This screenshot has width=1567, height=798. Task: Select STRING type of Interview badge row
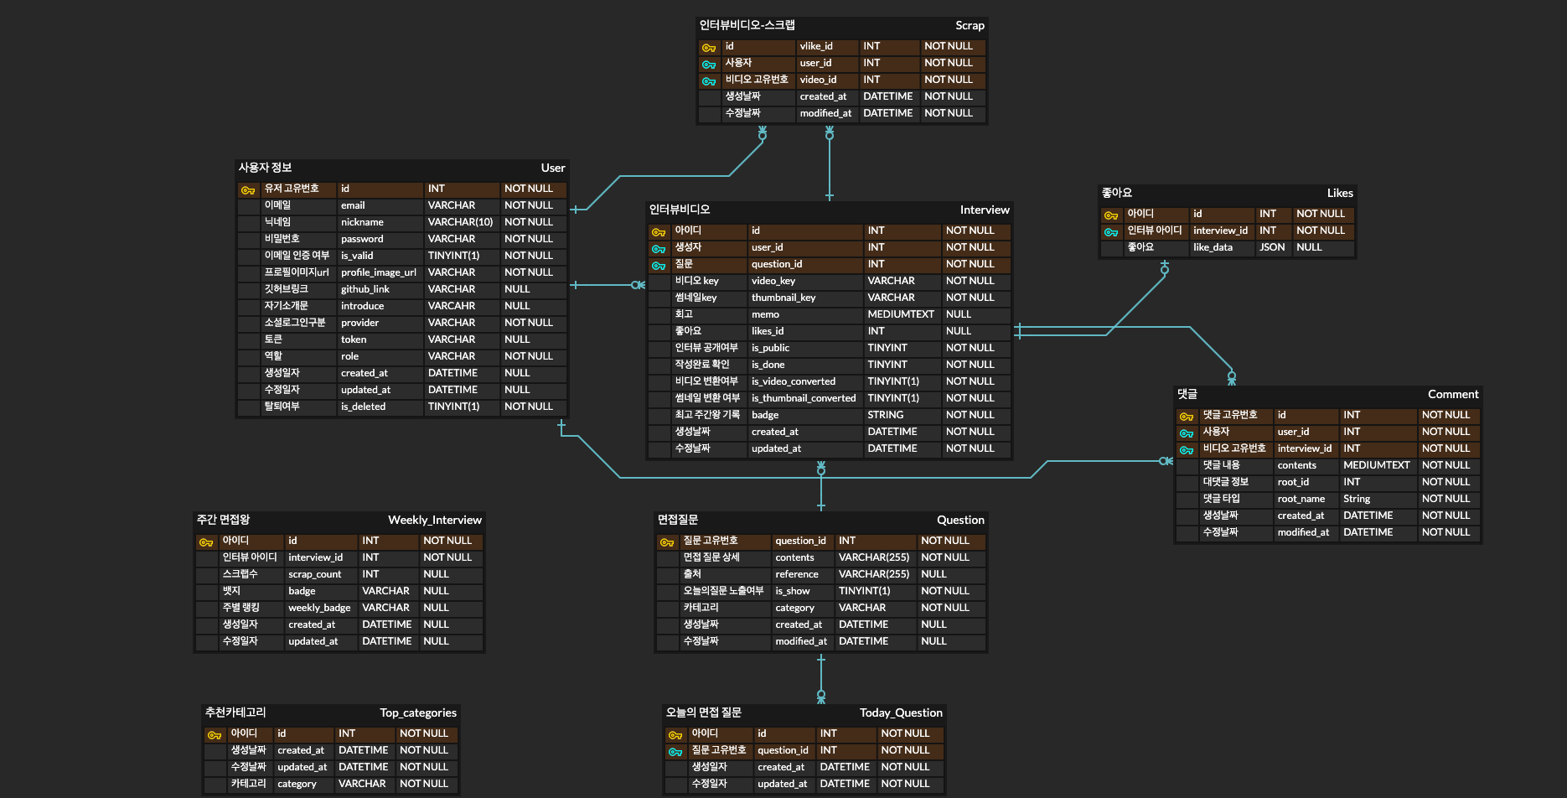click(886, 415)
